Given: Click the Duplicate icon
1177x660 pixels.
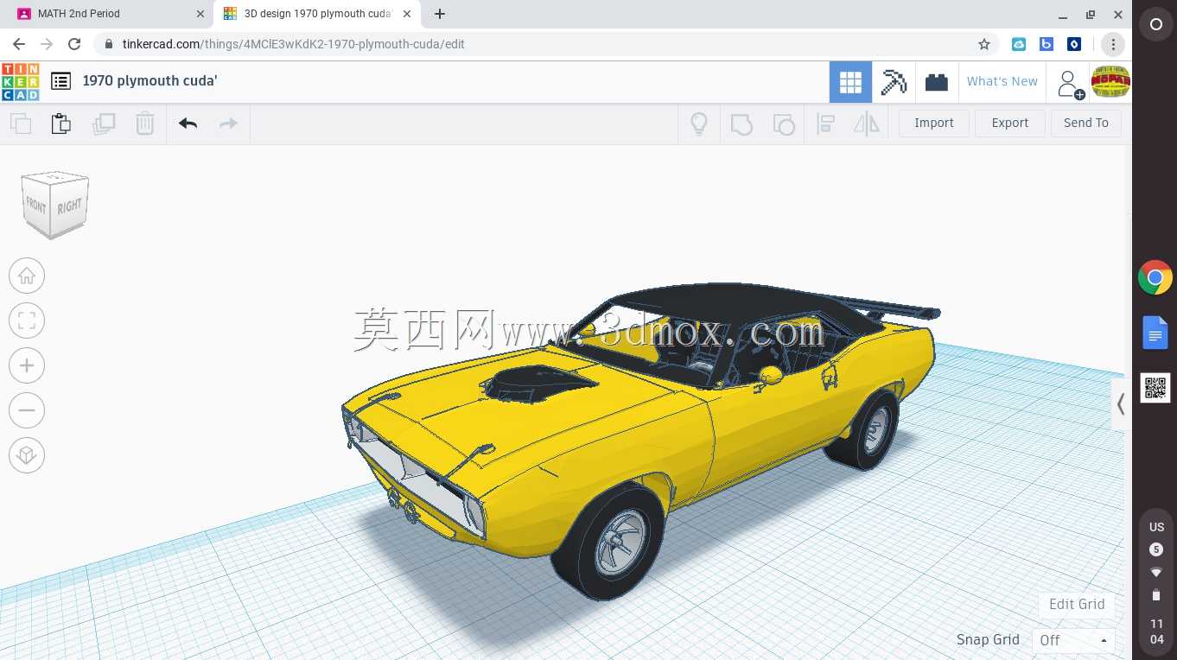Looking at the screenshot, I should pyautogui.click(x=104, y=124).
